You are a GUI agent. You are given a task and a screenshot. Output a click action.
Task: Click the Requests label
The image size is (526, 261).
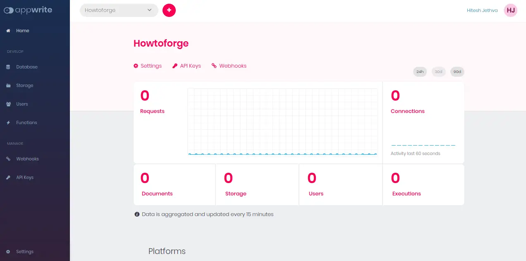[152, 111]
